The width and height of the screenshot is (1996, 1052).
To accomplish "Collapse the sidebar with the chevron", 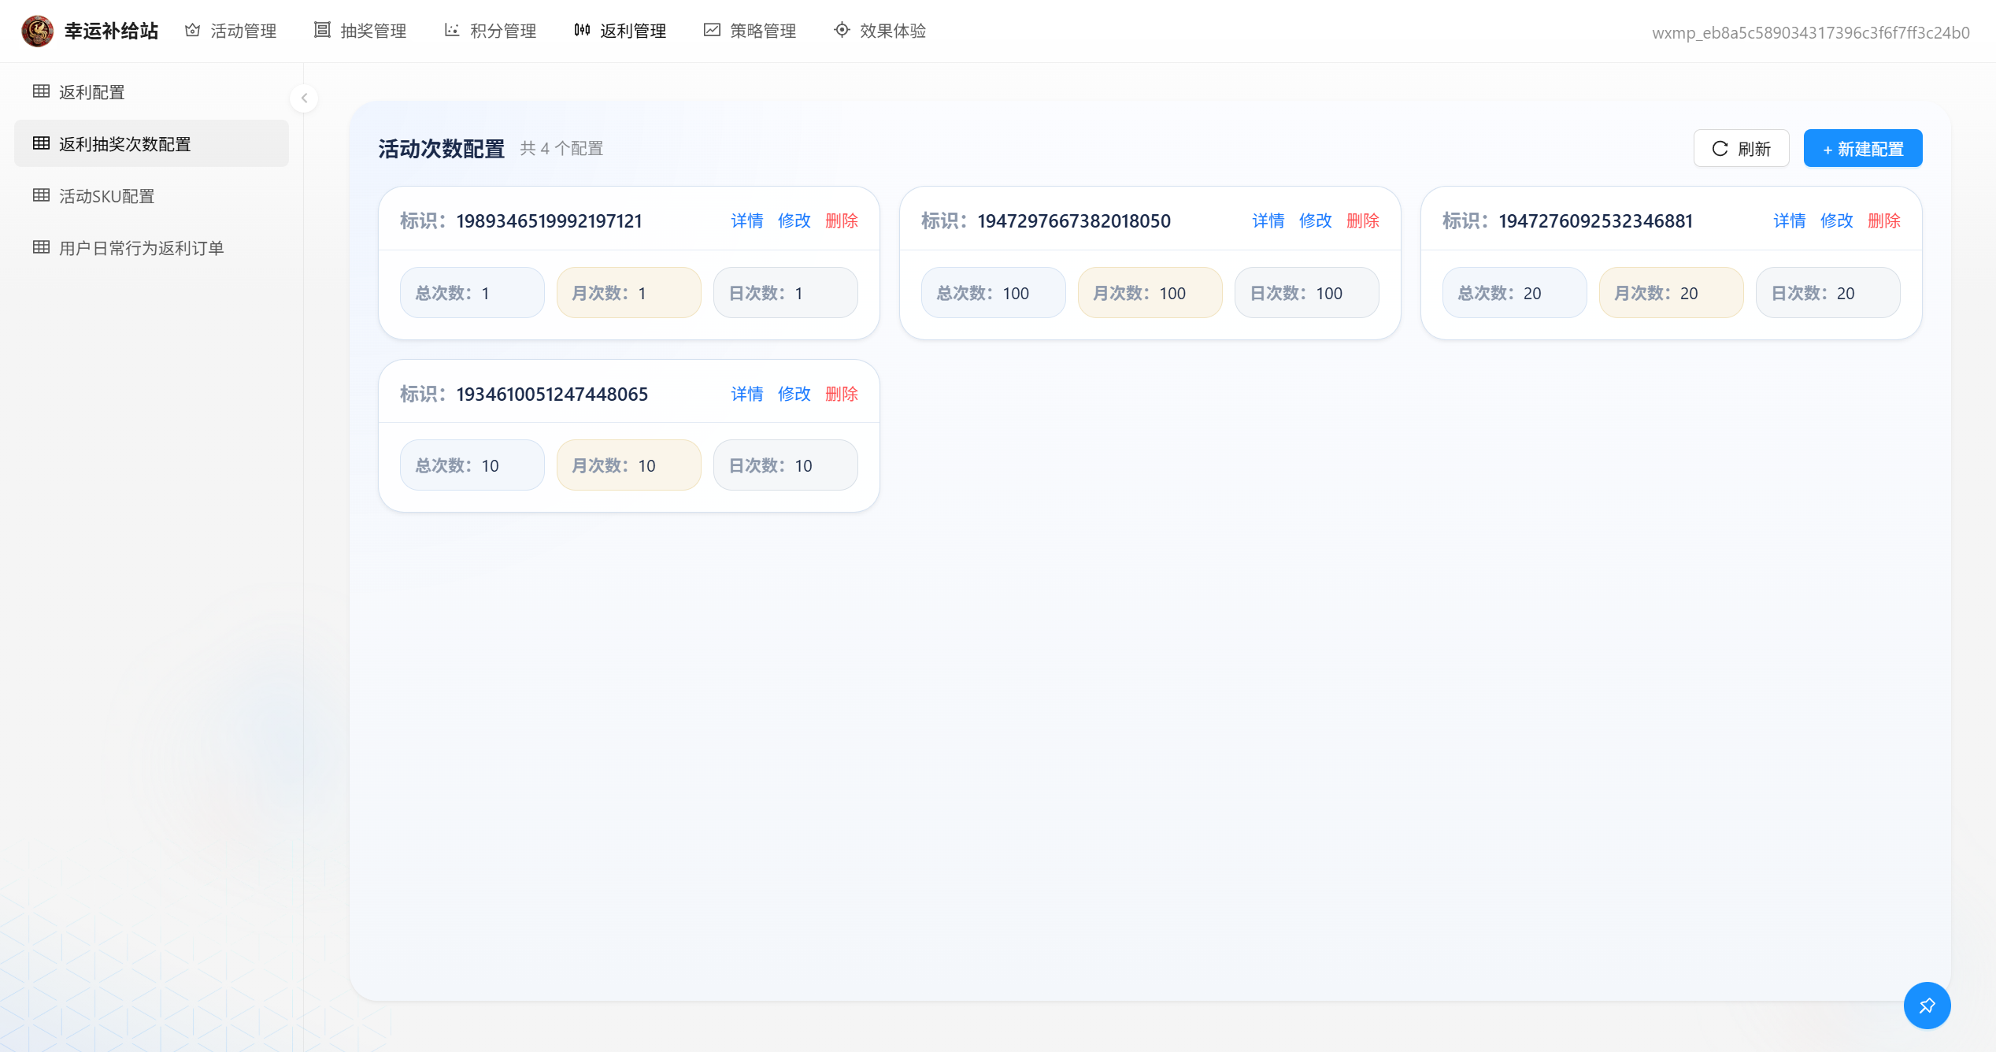I will tap(304, 98).
